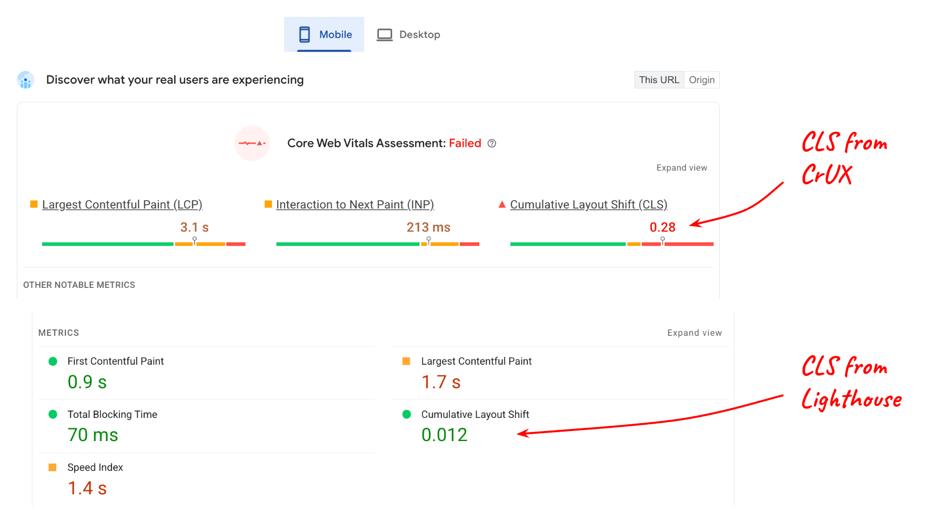
Task: Click the laptop icon on the Desktop tab
Action: point(385,34)
